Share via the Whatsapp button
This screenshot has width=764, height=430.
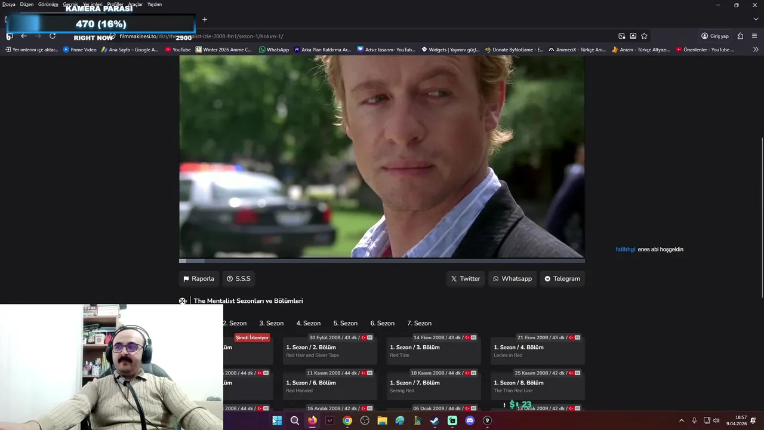pyautogui.click(x=512, y=278)
